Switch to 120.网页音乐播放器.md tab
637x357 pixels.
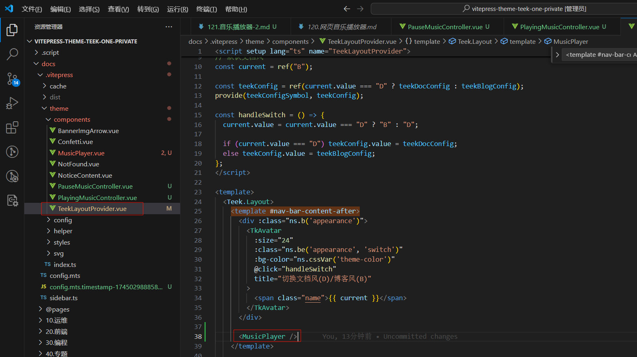click(x=342, y=27)
